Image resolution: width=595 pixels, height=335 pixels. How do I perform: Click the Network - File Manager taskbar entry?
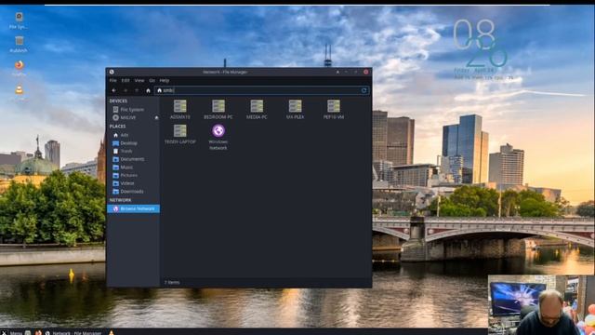[x=73, y=332]
